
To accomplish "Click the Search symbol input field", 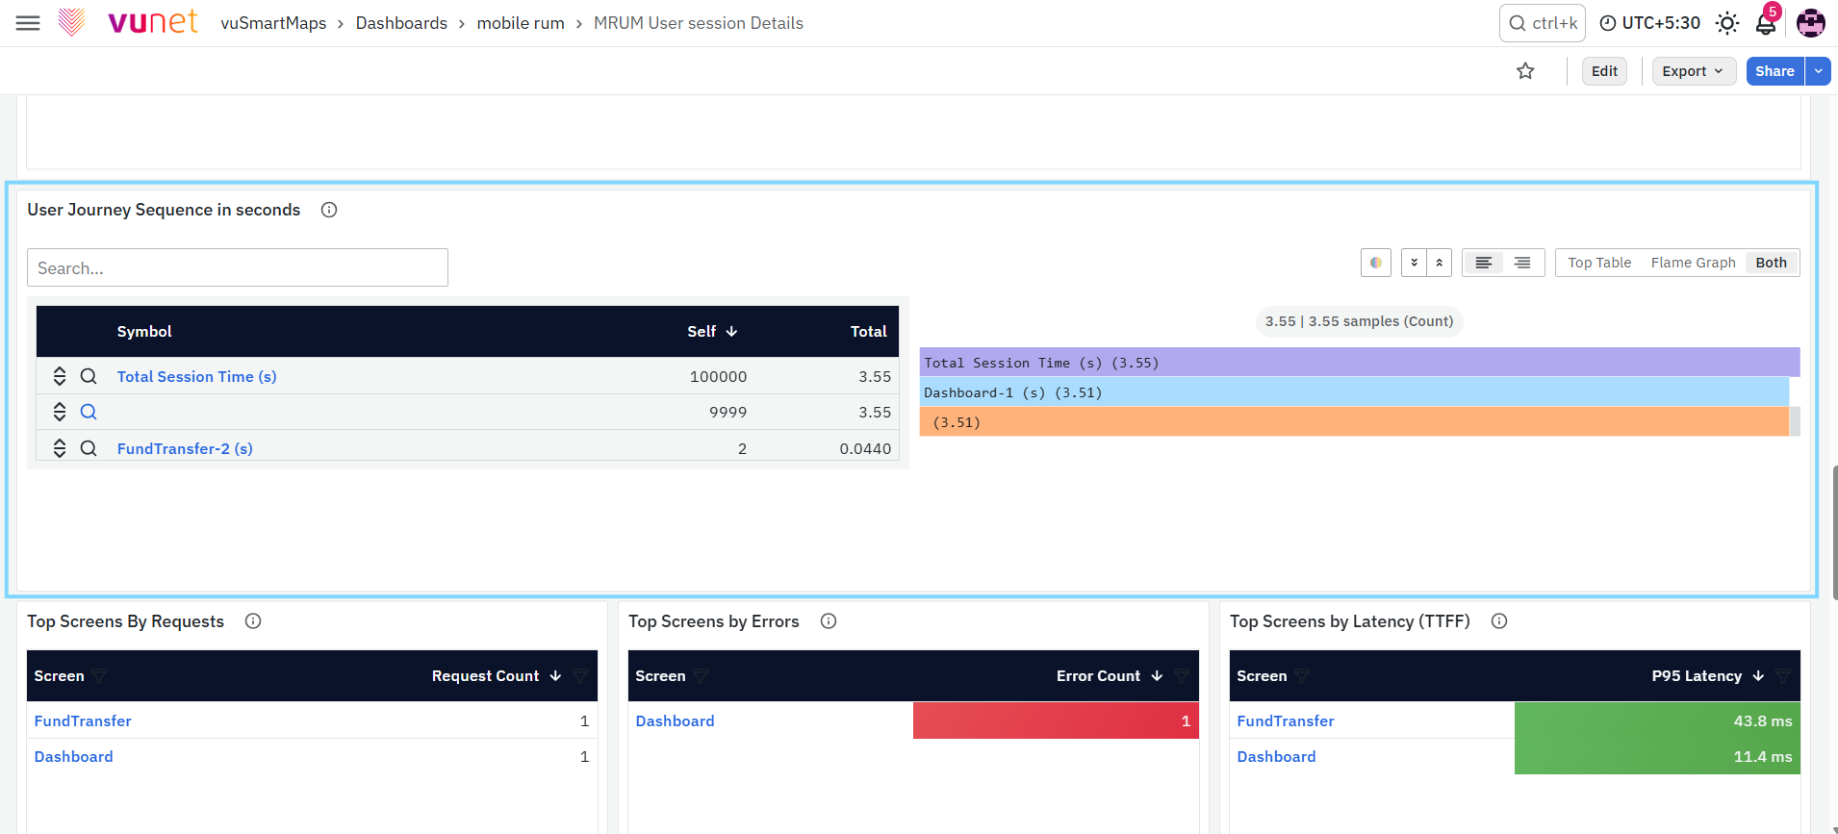I will coord(238,267).
